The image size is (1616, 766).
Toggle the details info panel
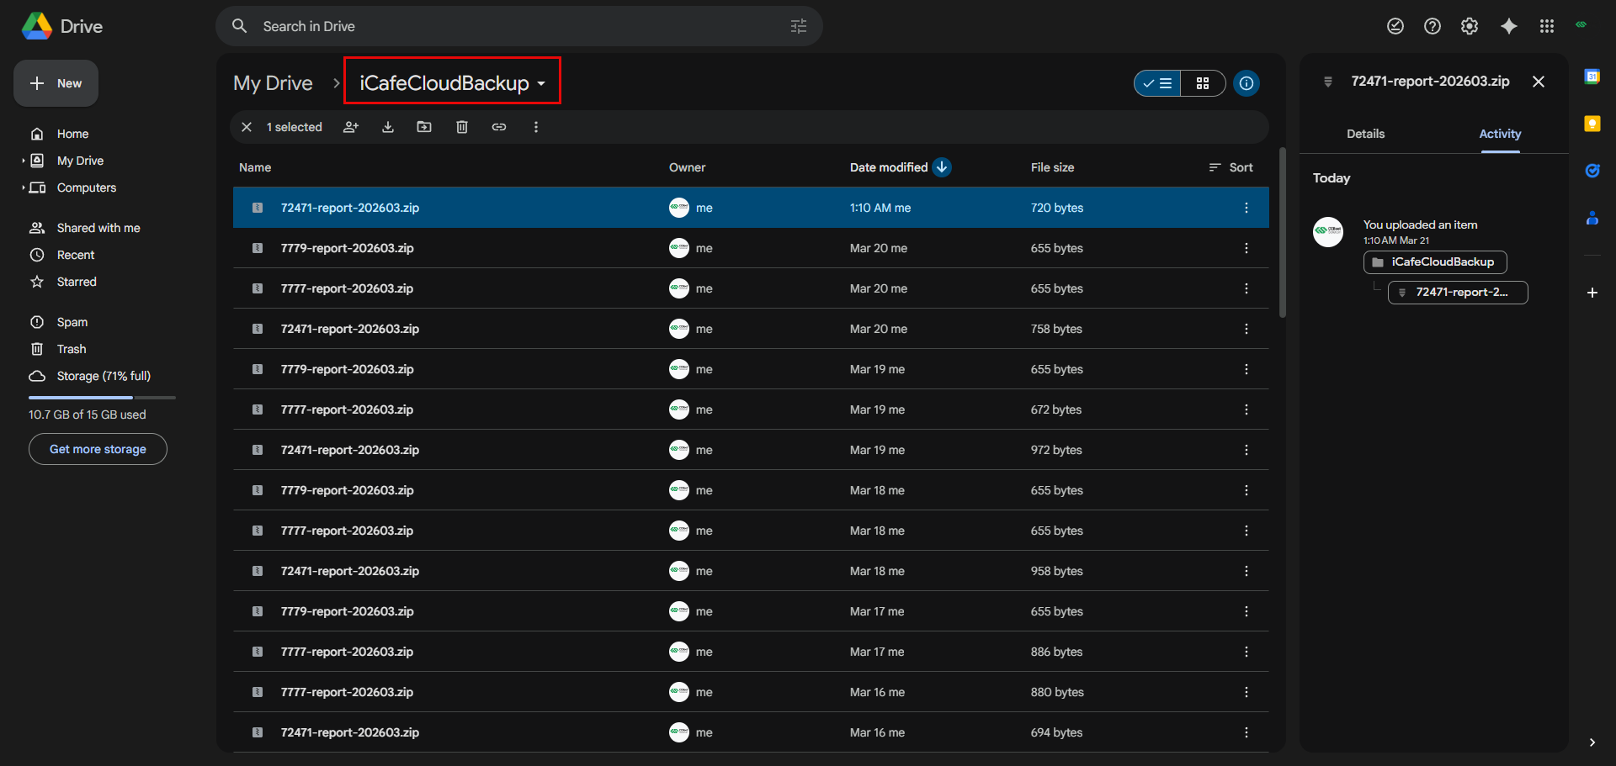(x=1247, y=83)
